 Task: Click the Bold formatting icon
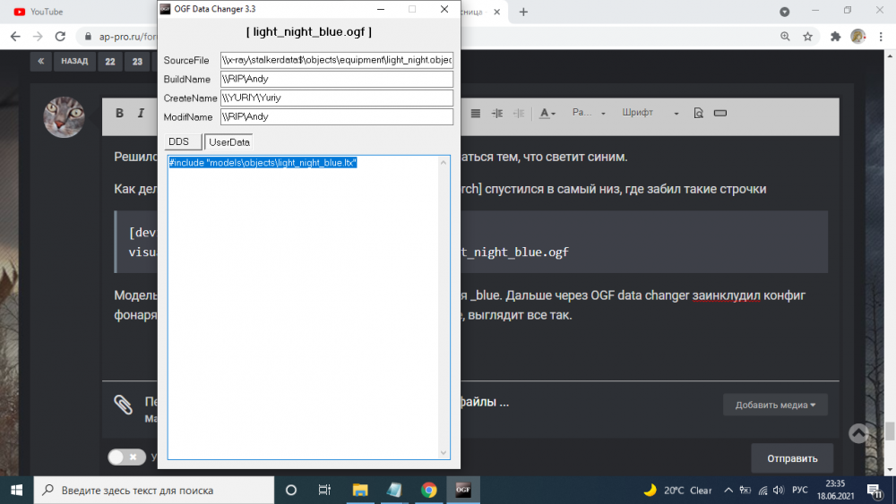click(x=119, y=114)
